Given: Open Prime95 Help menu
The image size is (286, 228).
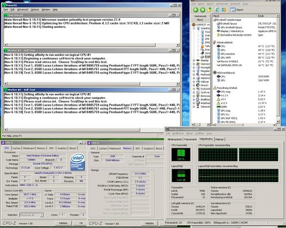Looking at the screenshot, I should (55, 9).
